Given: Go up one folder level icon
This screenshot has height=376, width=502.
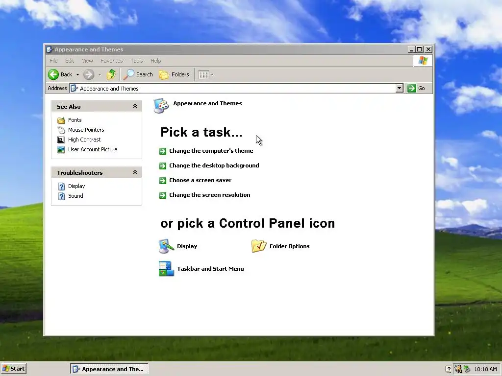Looking at the screenshot, I should [111, 74].
